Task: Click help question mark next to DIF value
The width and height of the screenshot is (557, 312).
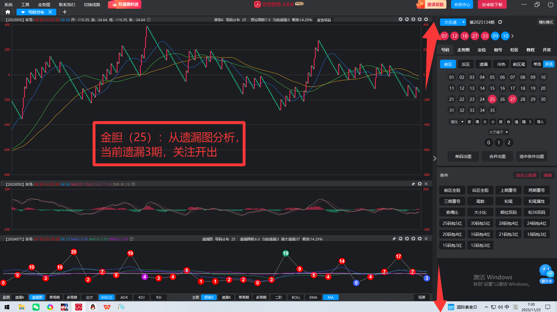Action: point(133,184)
